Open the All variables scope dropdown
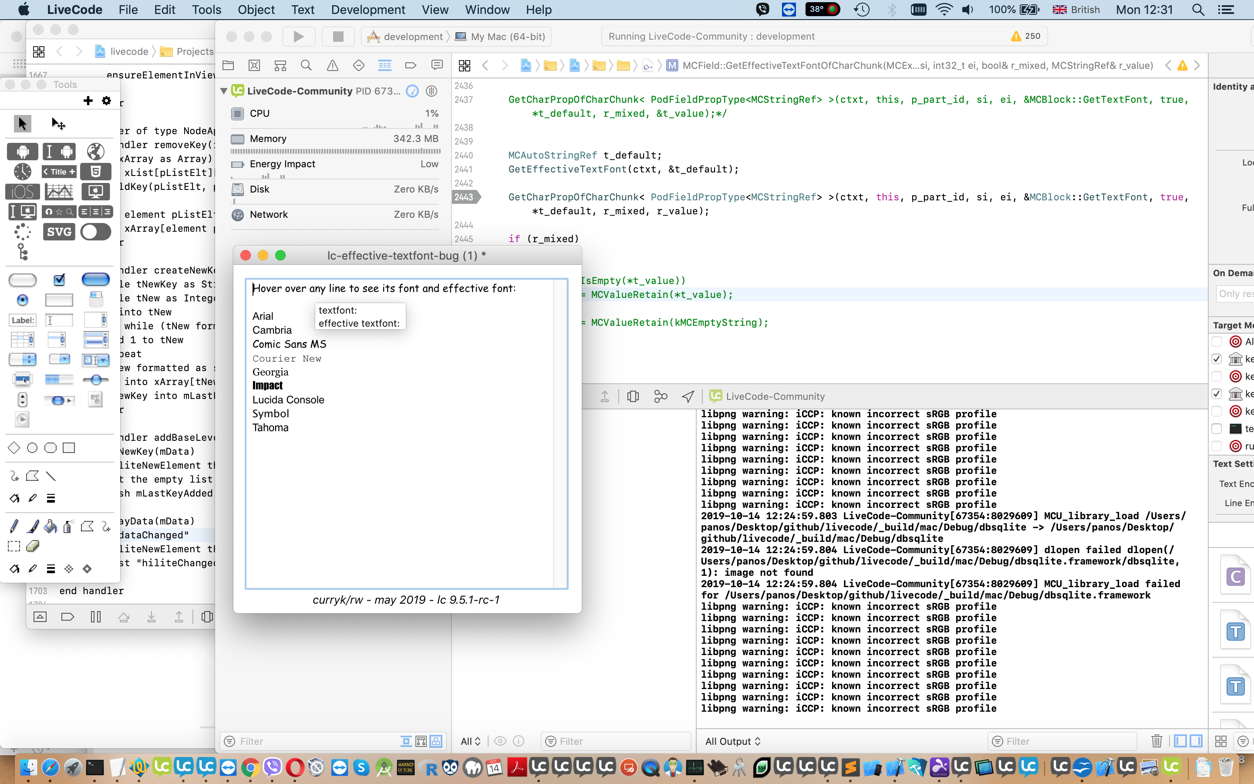Viewport: 1254px width, 784px height. pos(471,741)
